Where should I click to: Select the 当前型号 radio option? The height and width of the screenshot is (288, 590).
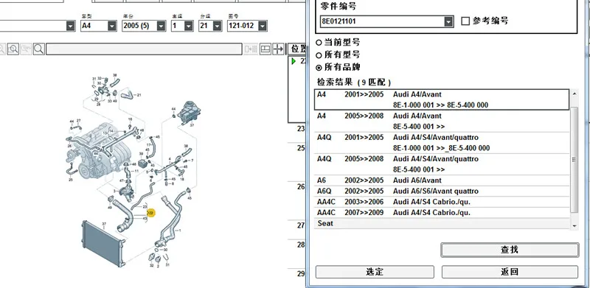point(319,43)
